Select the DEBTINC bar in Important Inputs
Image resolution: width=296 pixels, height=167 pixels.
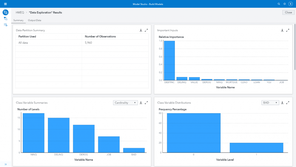coord(169,61)
